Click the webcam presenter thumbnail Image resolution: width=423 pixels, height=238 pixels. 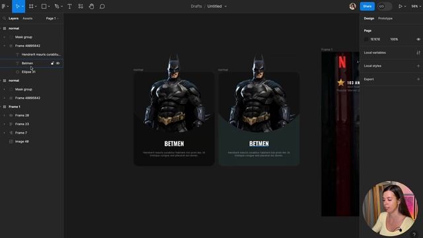pos(390,208)
